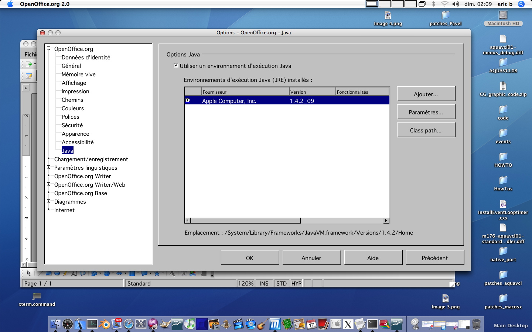Open the Basic Shapes dropdown arrow

pos(100,273)
